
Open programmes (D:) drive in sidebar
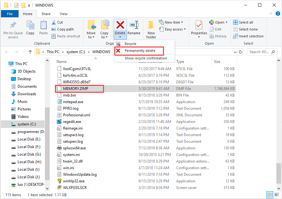click(x=28, y=132)
